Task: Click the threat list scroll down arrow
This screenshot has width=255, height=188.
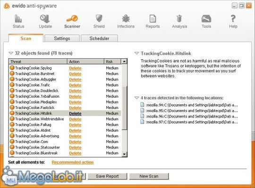Action: click(x=124, y=154)
